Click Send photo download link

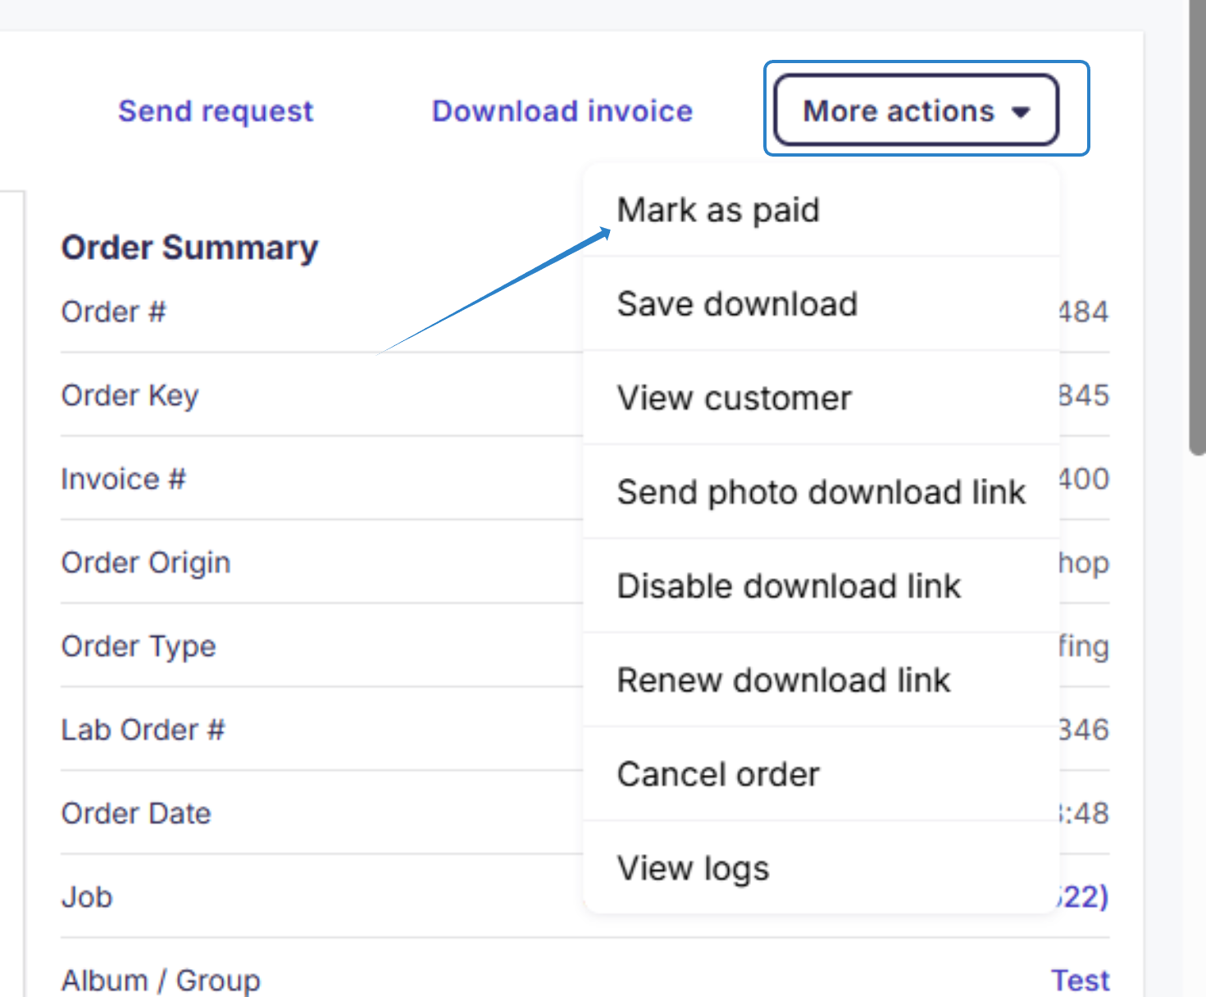click(x=821, y=492)
